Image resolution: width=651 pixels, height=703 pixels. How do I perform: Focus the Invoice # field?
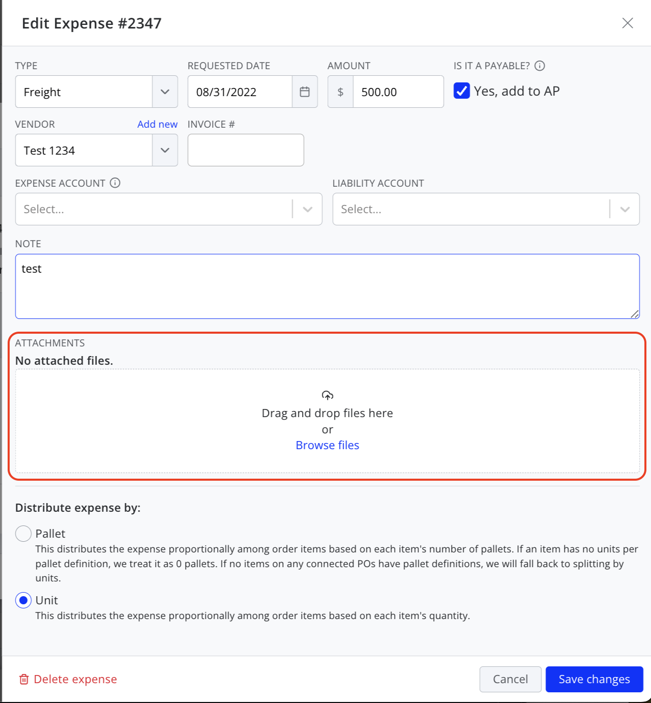click(x=246, y=150)
